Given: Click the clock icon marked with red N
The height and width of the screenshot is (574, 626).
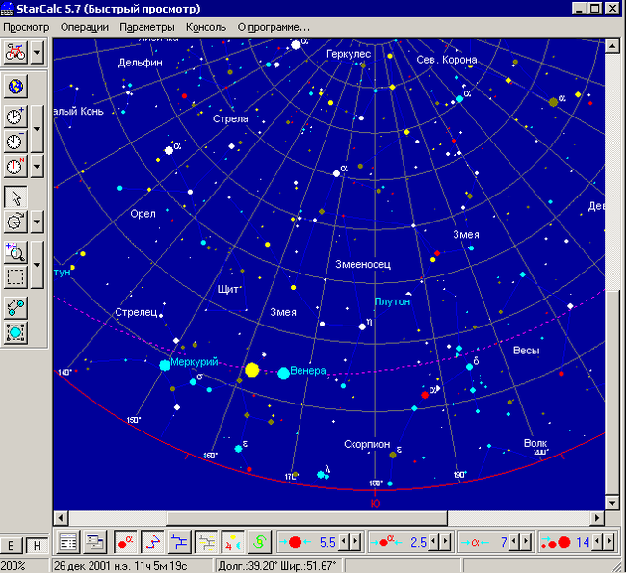Looking at the screenshot, I should (x=15, y=166).
